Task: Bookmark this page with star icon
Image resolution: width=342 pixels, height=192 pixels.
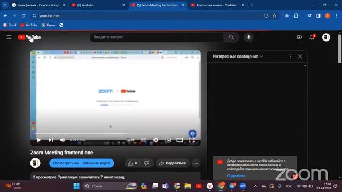Action: coord(274,15)
